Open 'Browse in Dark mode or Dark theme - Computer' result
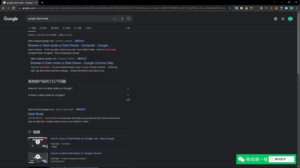The width and height of the screenshot is (300, 168). [70, 45]
